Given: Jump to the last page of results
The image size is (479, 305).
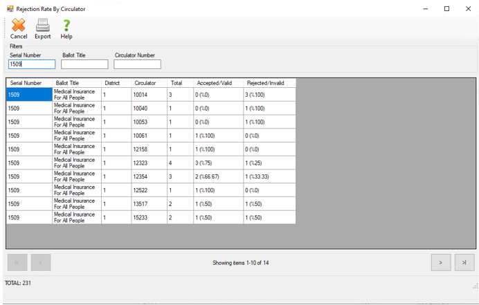Looking at the screenshot, I should (464, 262).
